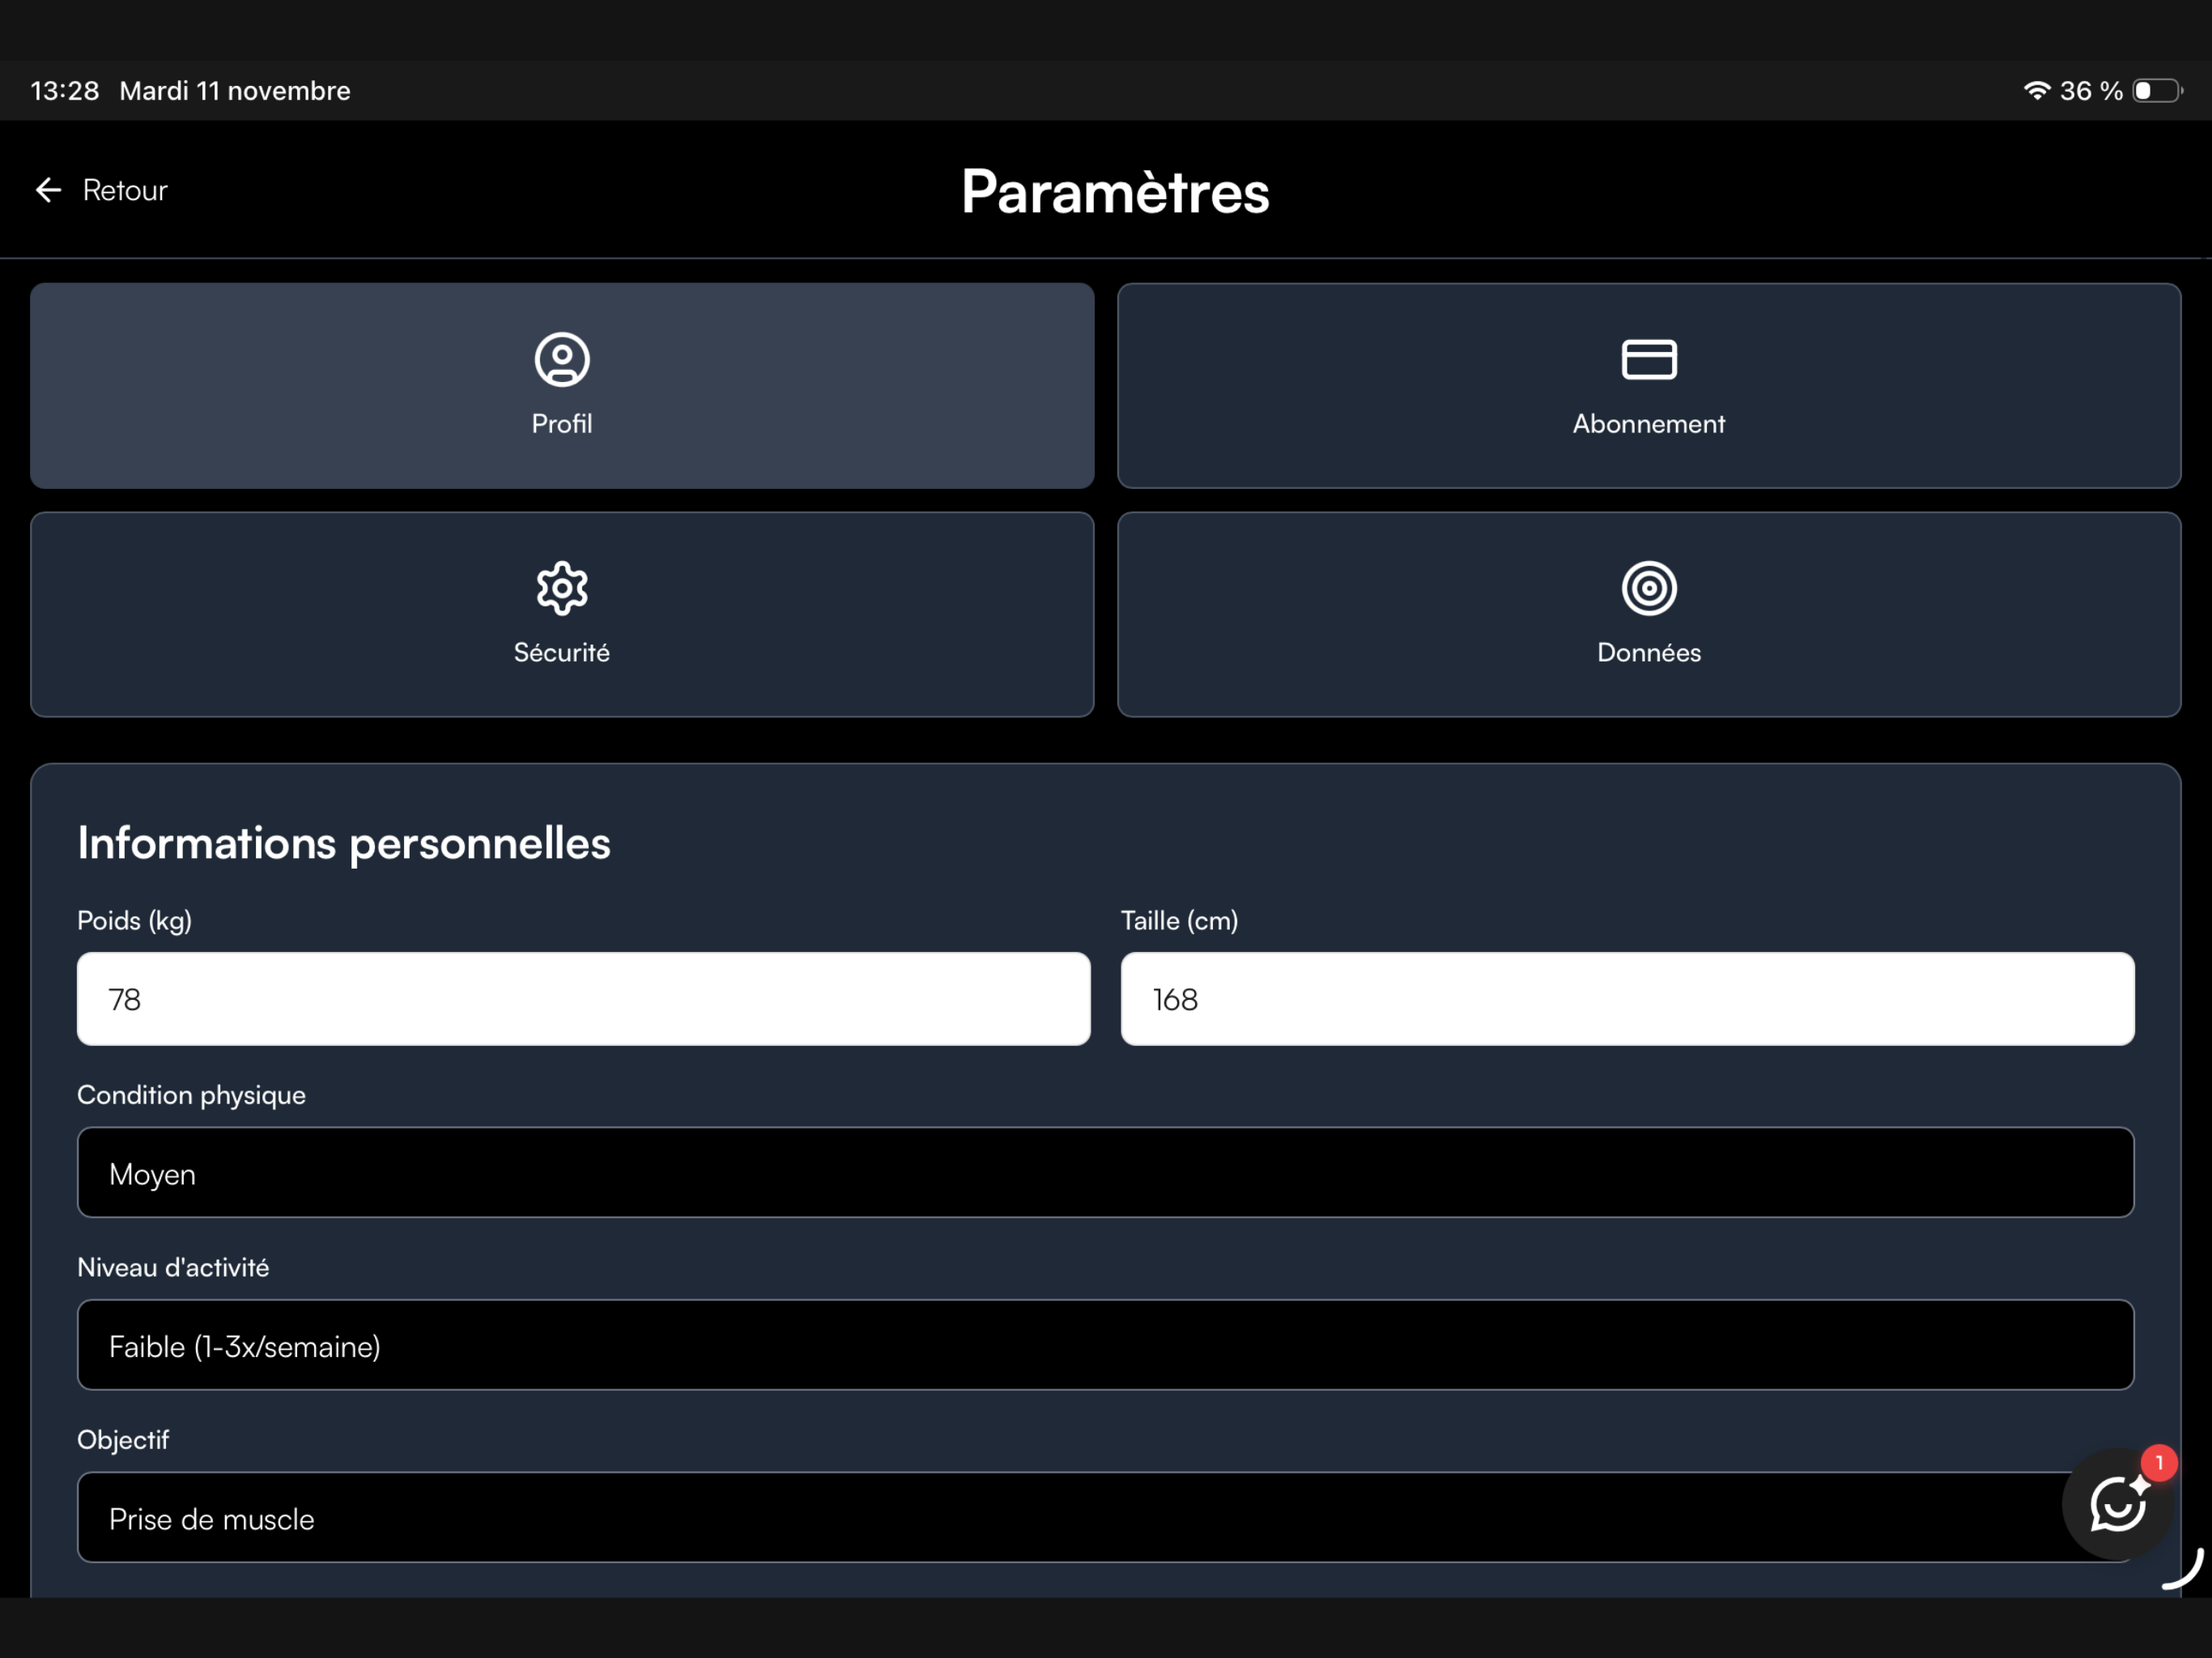
Task: Click the Poids (kg) label
Action: (x=135, y=920)
